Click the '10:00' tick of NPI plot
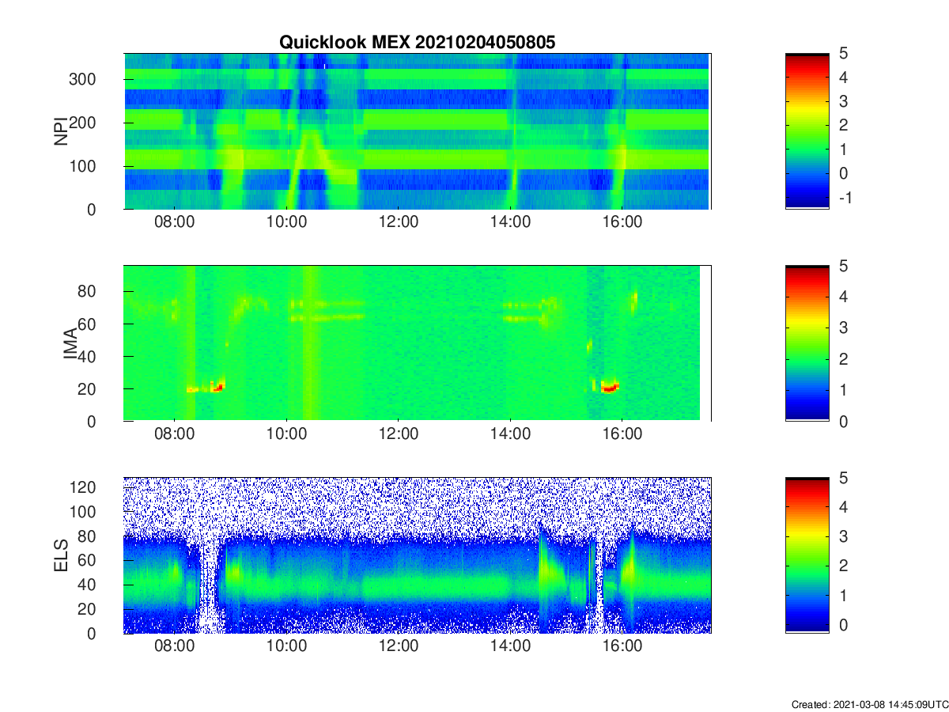This screenshot has width=949, height=712. 286,222
